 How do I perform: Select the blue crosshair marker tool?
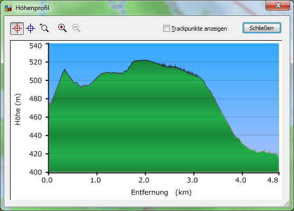click(31, 29)
